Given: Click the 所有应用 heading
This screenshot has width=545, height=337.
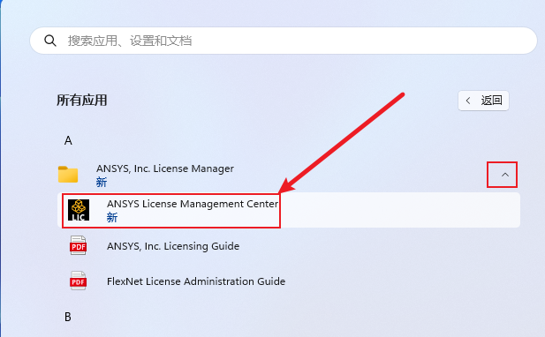Looking at the screenshot, I should (82, 101).
